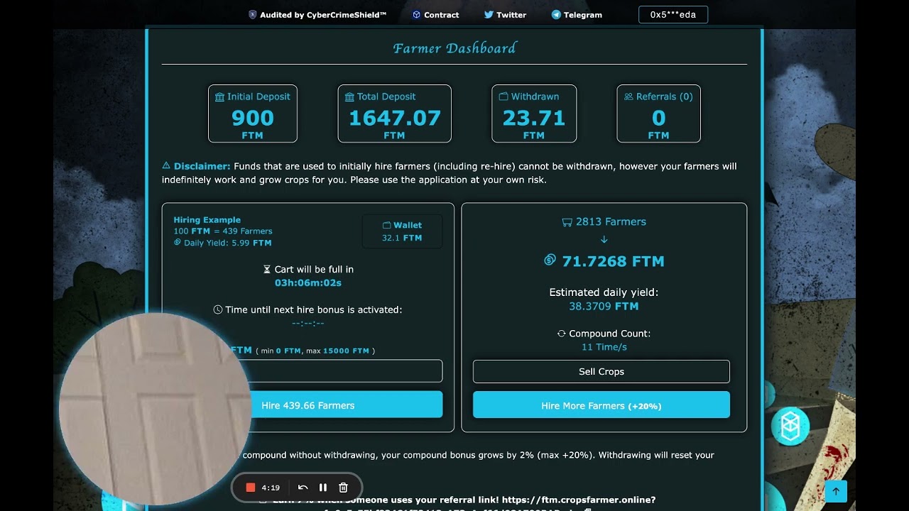Click the 71.7268 FTM crops value
This screenshot has width=909, height=511.
pyautogui.click(x=613, y=261)
